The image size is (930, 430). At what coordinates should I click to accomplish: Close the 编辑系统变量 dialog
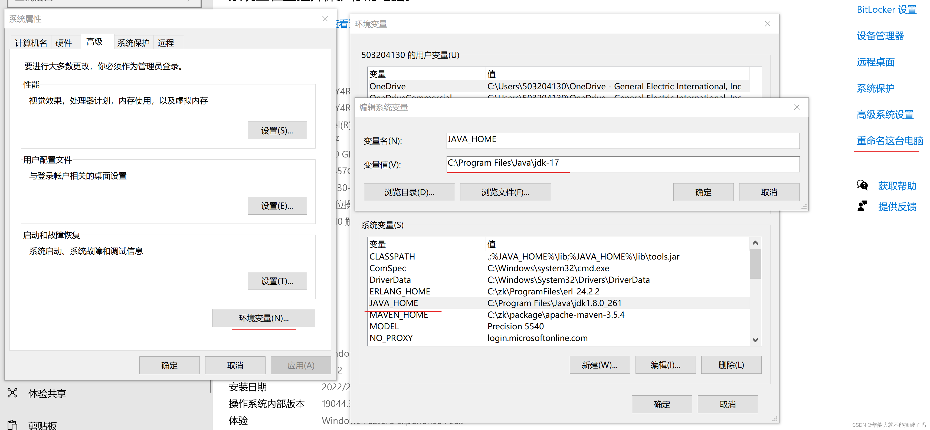click(x=797, y=107)
